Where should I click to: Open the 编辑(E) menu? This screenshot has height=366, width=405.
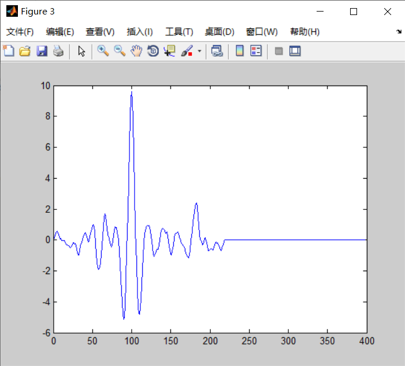(60, 32)
